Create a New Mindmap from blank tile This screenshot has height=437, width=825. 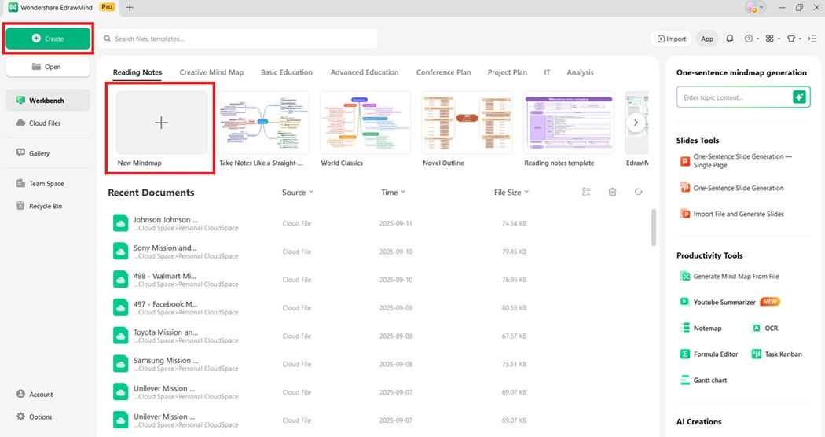[162, 123]
